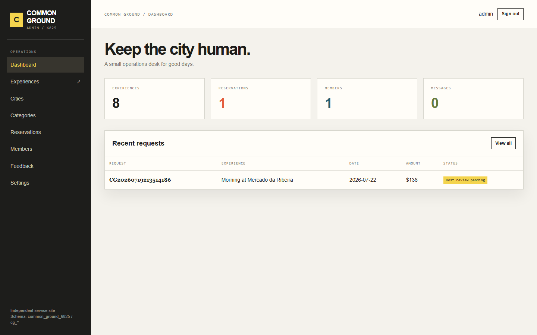Select the Experiences stat card showing 8
The width and height of the screenshot is (537, 335).
point(154,99)
